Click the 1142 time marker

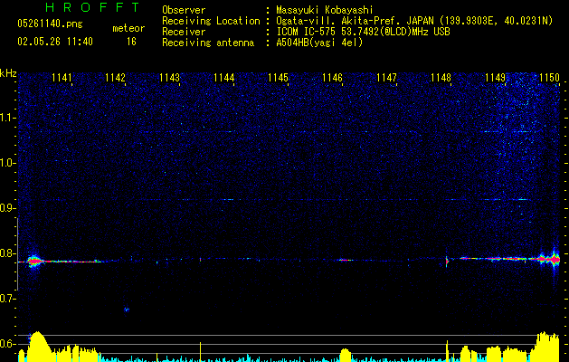(116, 78)
